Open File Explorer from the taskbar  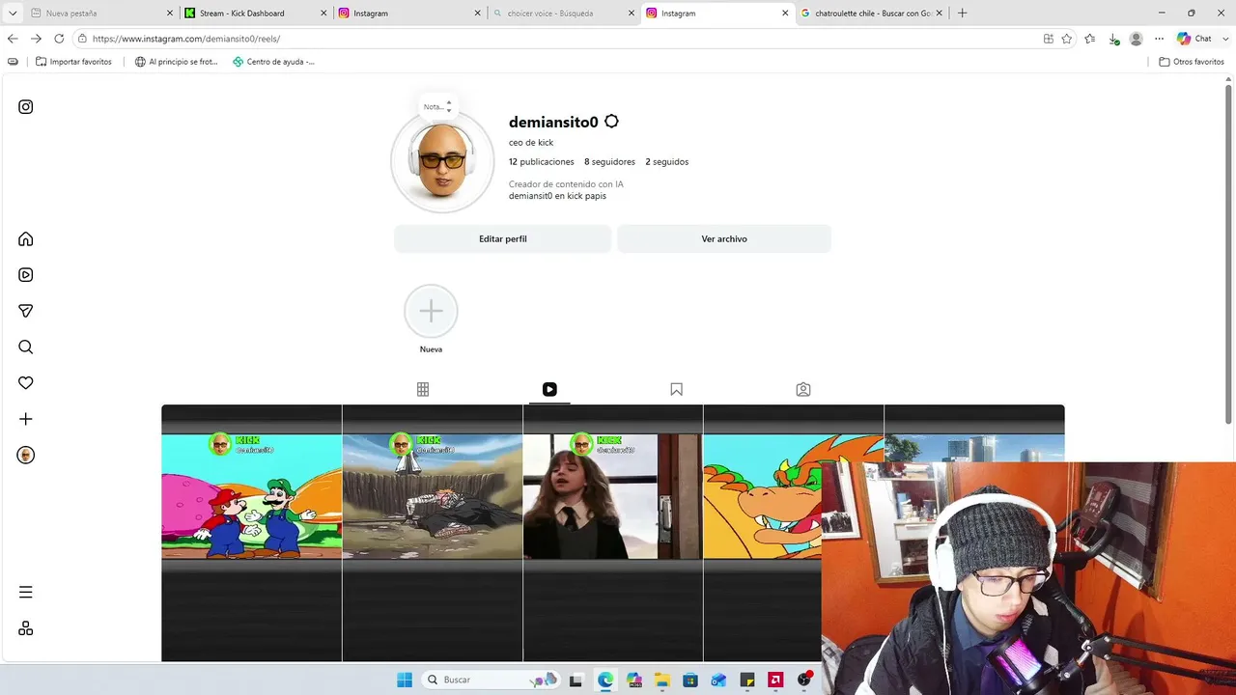(661, 680)
